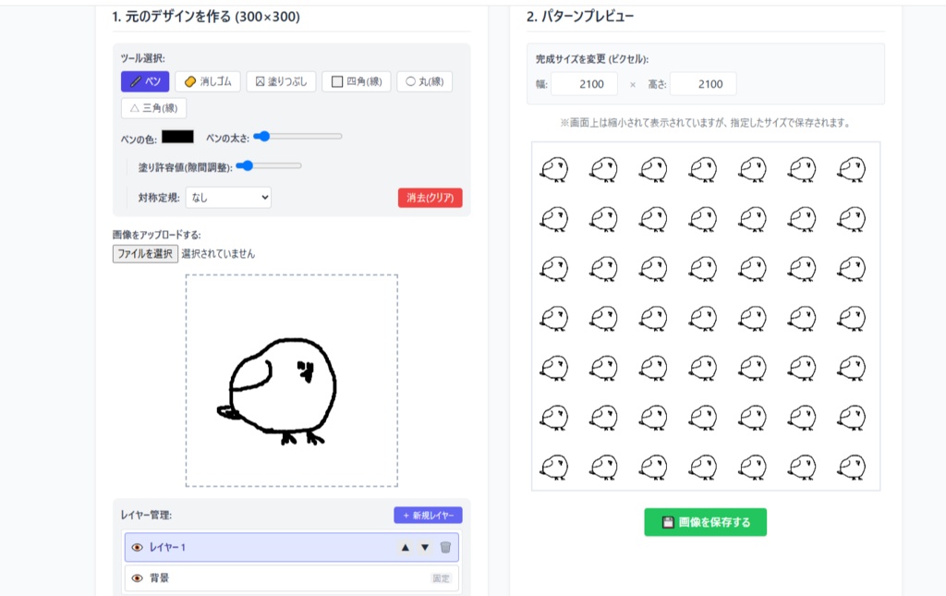Click the 画像を保存する save button

point(705,522)
